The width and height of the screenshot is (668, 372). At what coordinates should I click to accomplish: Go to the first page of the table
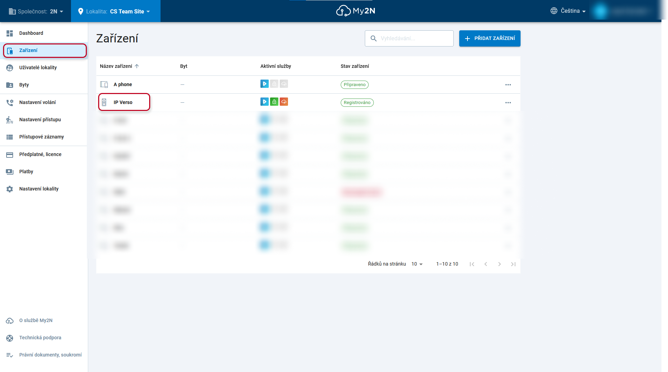tap(472, 264)
